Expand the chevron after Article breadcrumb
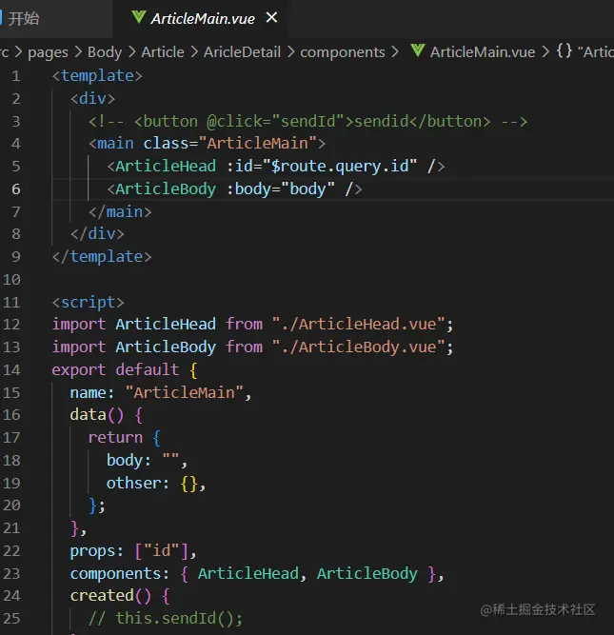This screenshot has width=614, height=635. [194, 52]
